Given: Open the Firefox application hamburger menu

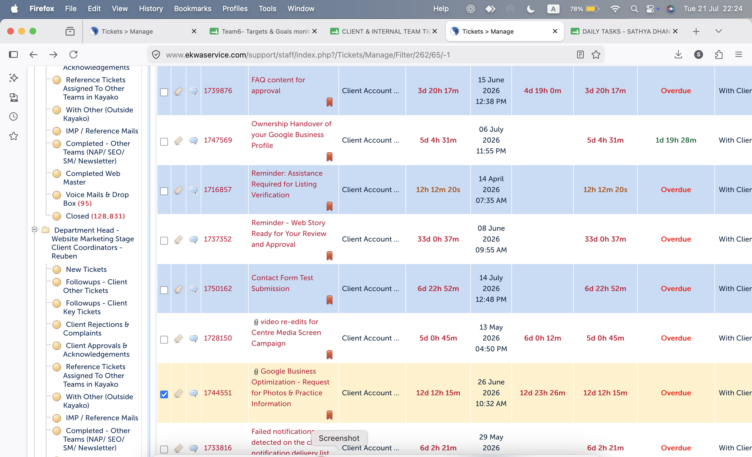Looking at the screenshot, I should pyautogui.click(x=739, y=54).
